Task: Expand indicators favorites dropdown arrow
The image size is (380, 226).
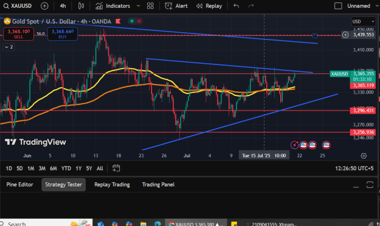Action: tap(138, 6)
